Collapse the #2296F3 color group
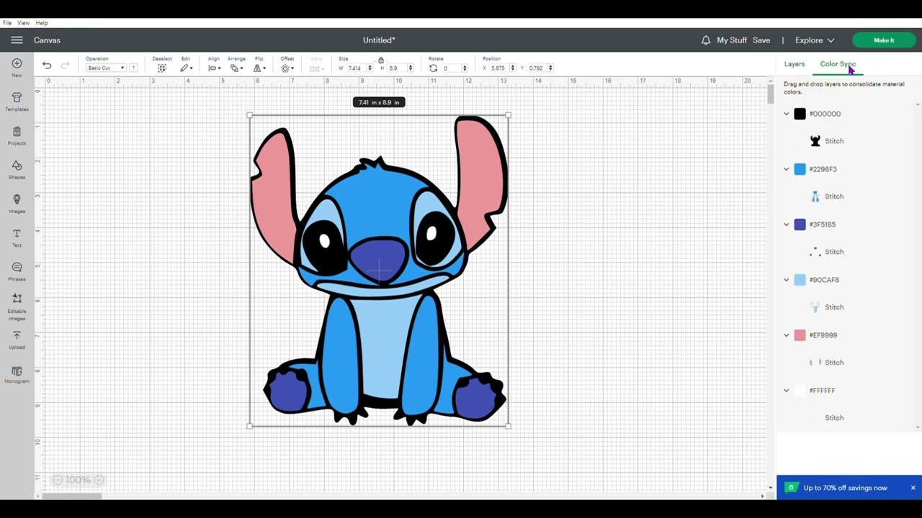This screenshot has height=518, width=922. [x=787, y=169]
